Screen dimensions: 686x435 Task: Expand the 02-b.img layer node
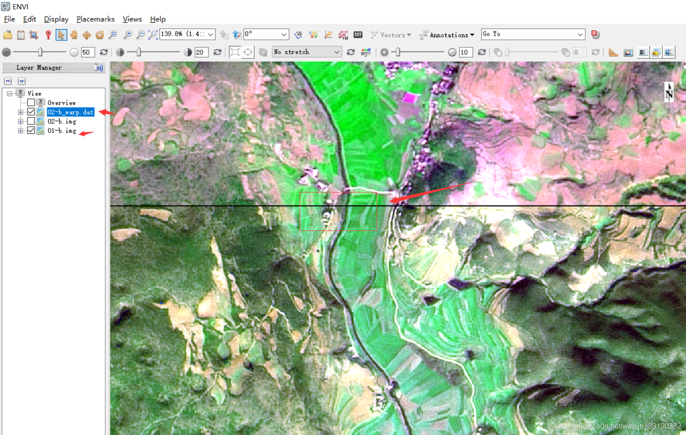(20, 122)
